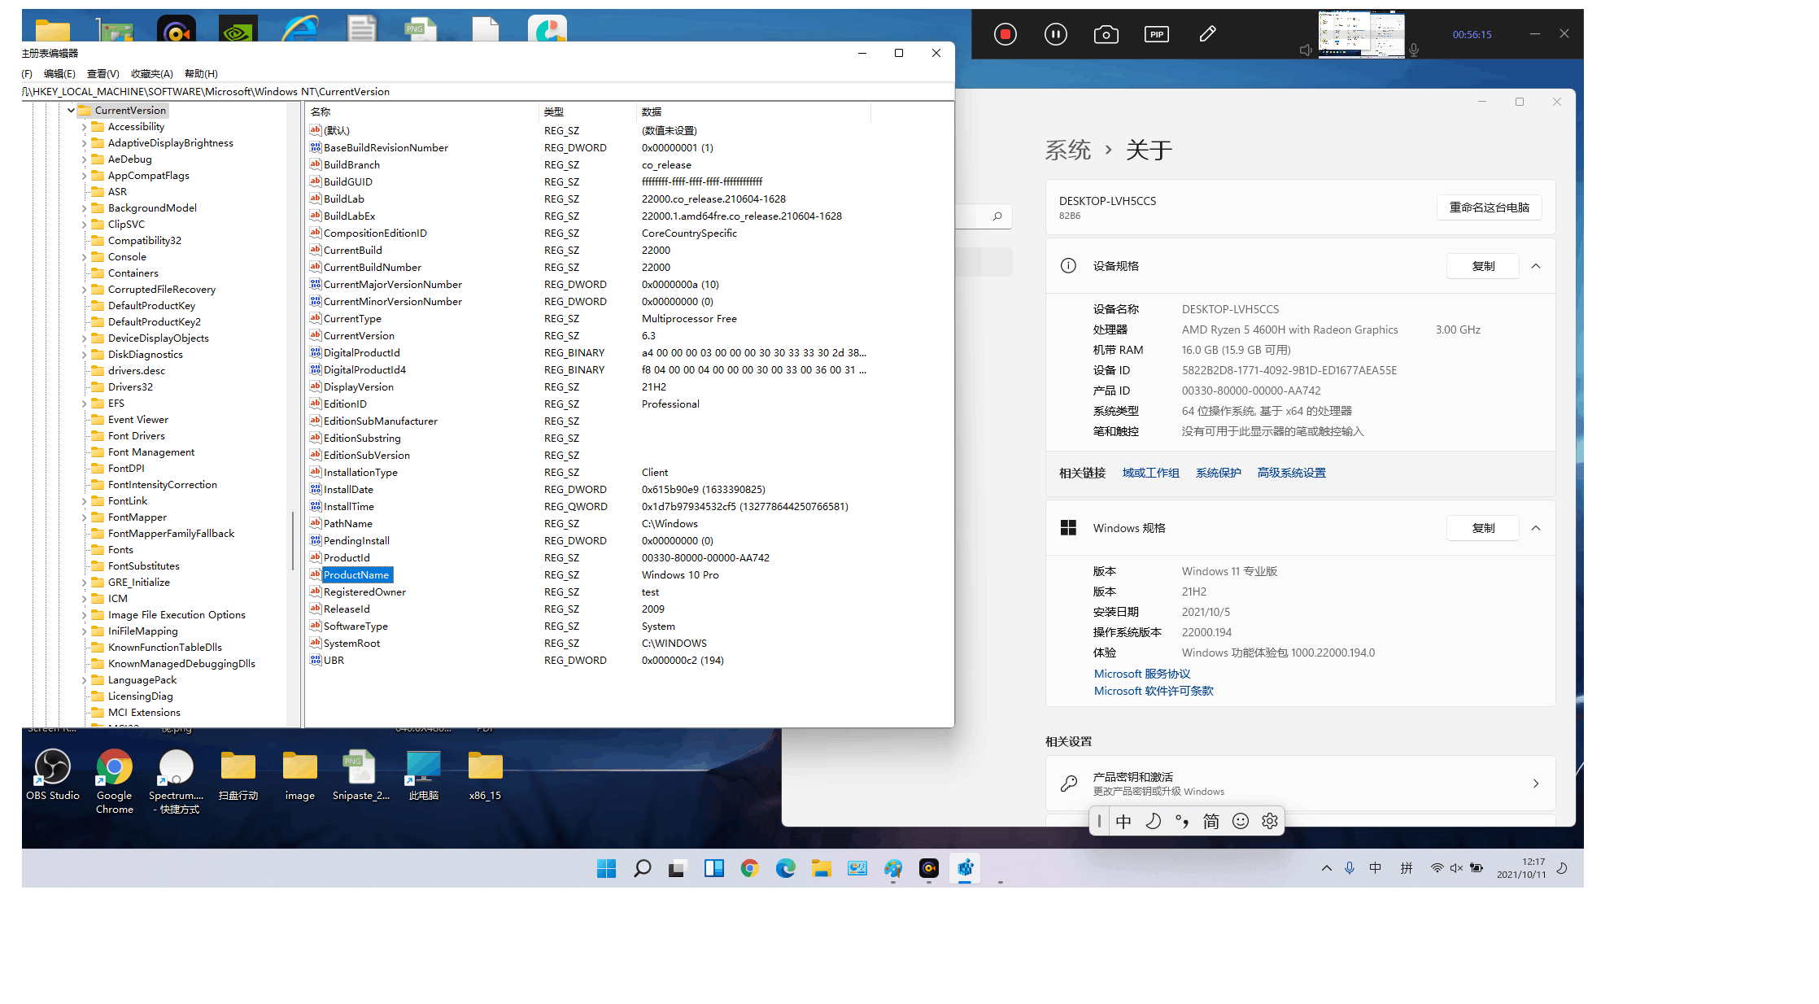Screen dimensions: 1819x1004
Task: Collapse the CurrentVersion tree node
Action: tap(71, 111)
